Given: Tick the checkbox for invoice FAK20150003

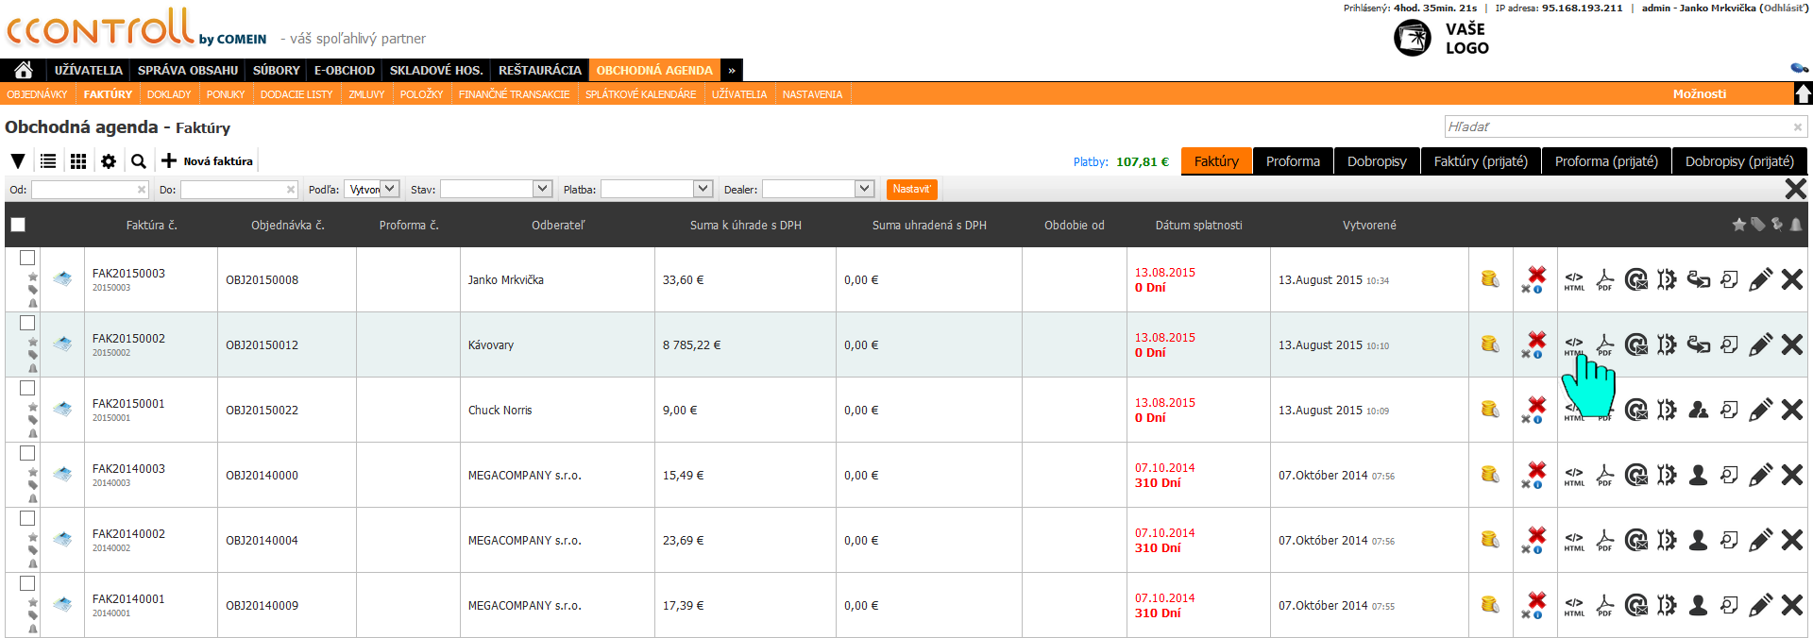Looking at the screenshot, I should pyautogui.click(x=27, y=258).
